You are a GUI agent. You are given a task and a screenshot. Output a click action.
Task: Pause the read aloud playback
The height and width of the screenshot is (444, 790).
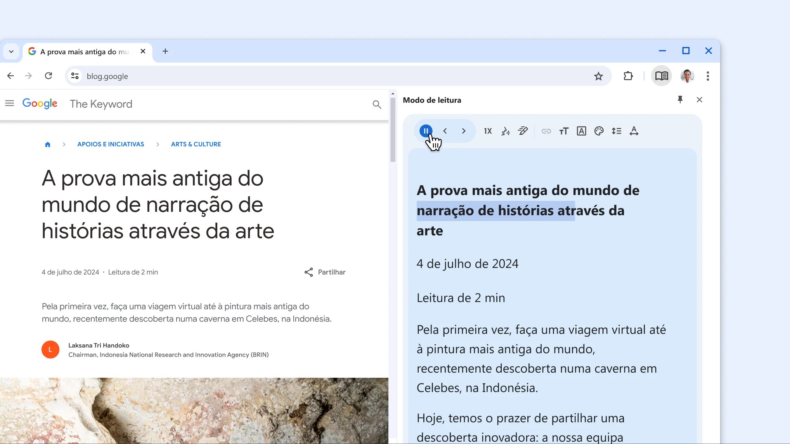pos(426,131)
